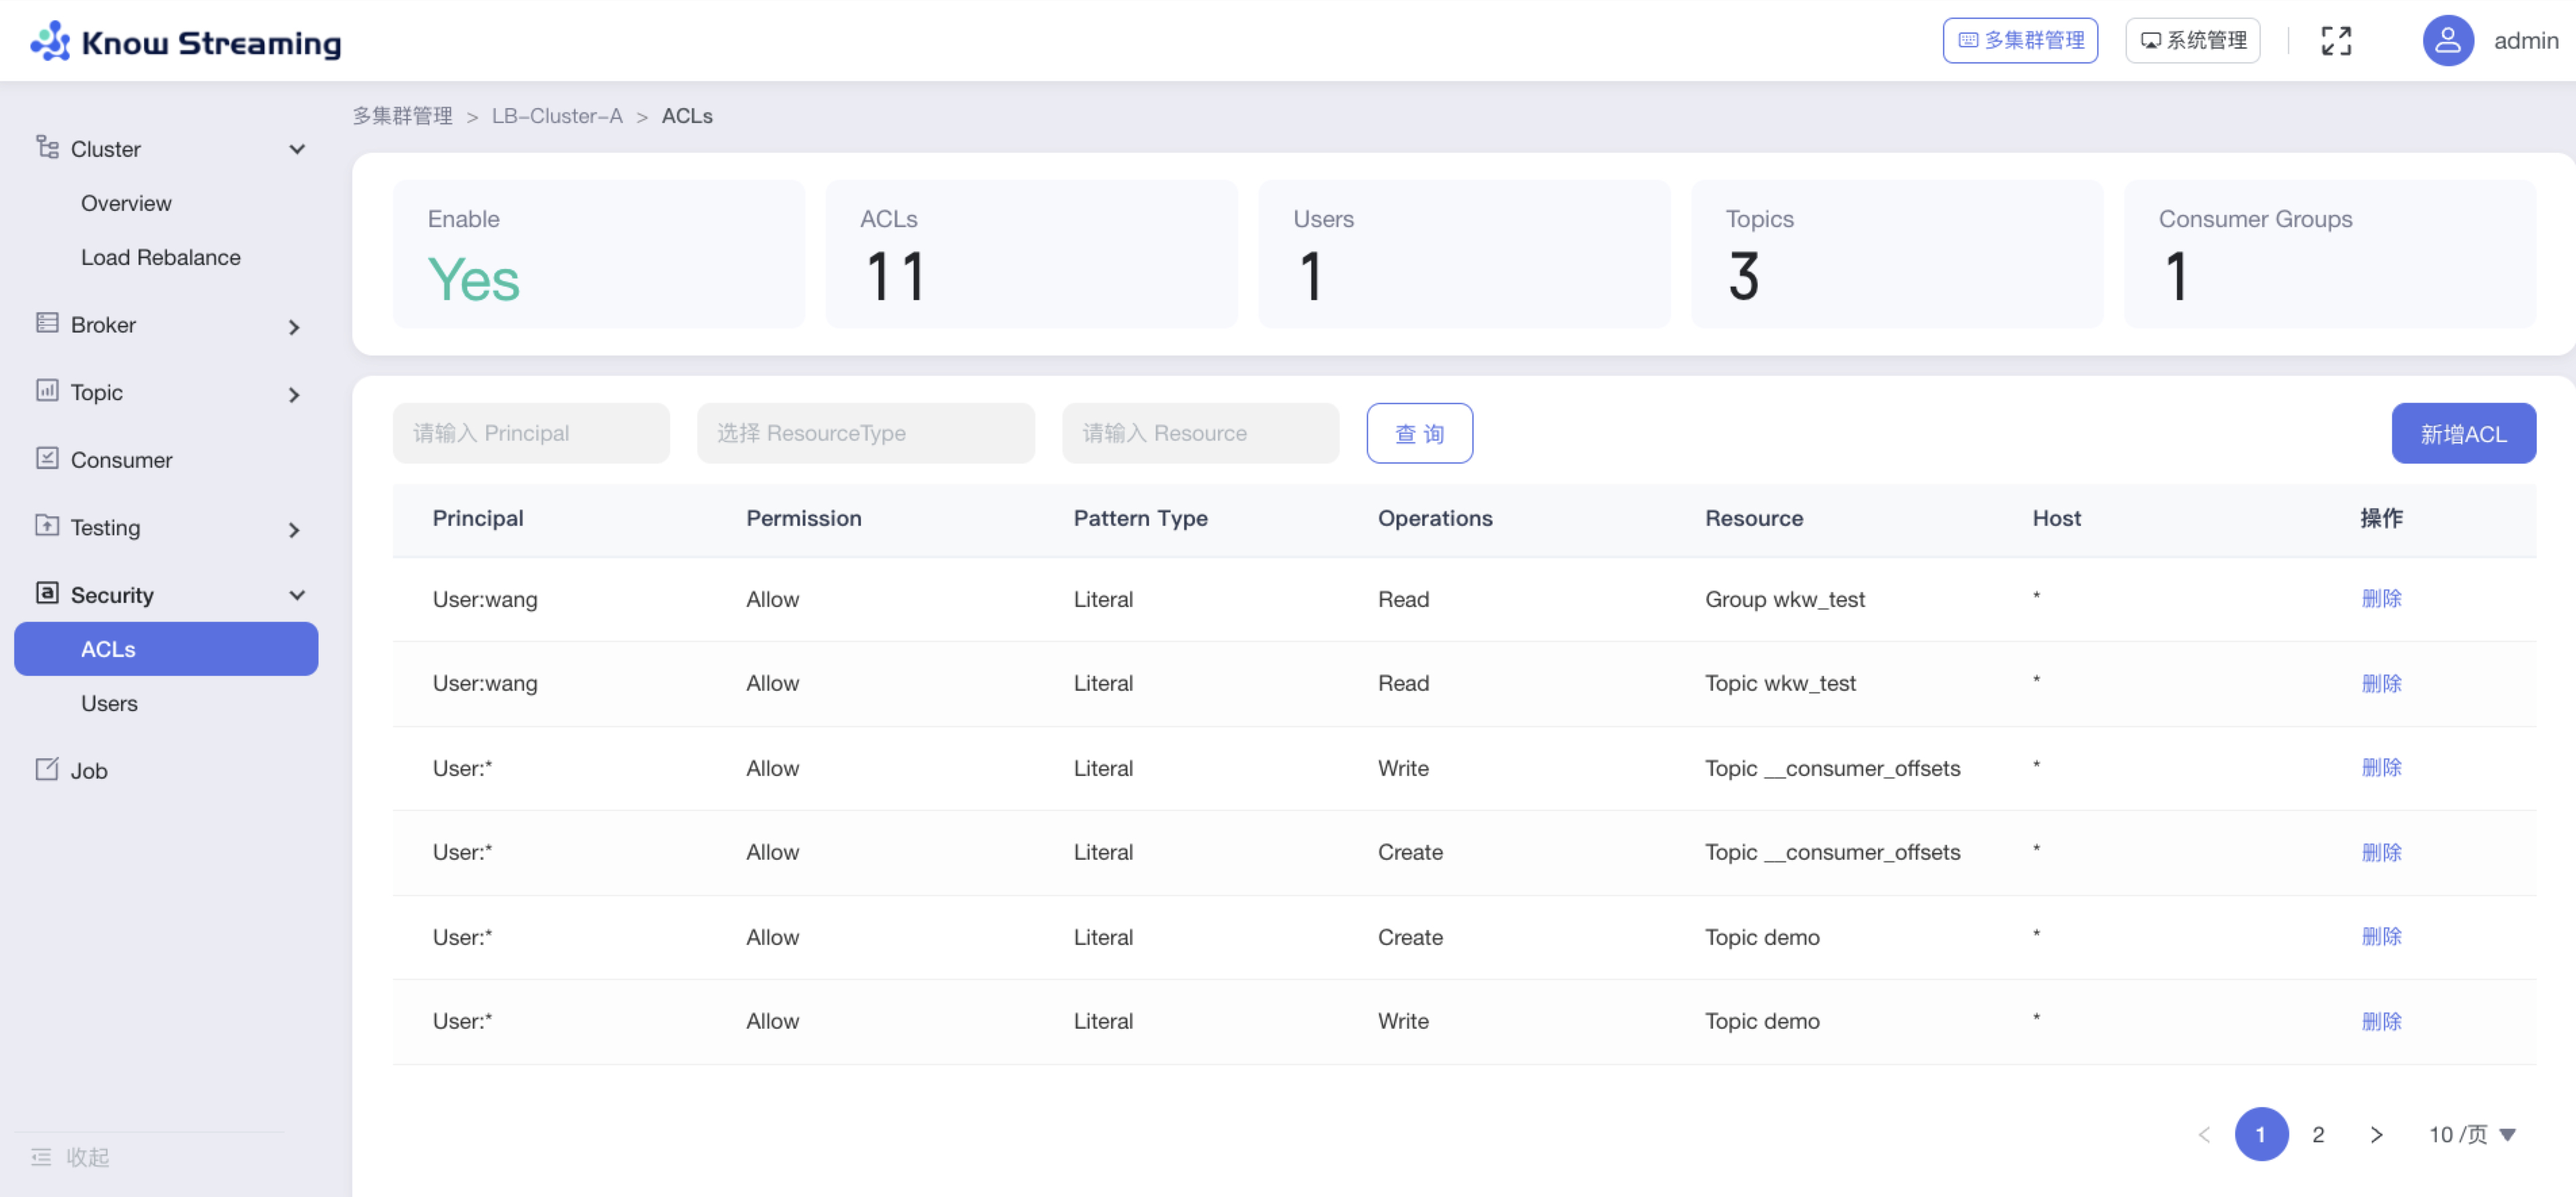Click the collapse sidebar icon at bottom
Screen dimensions: 2576x1197
point(41,1157)
